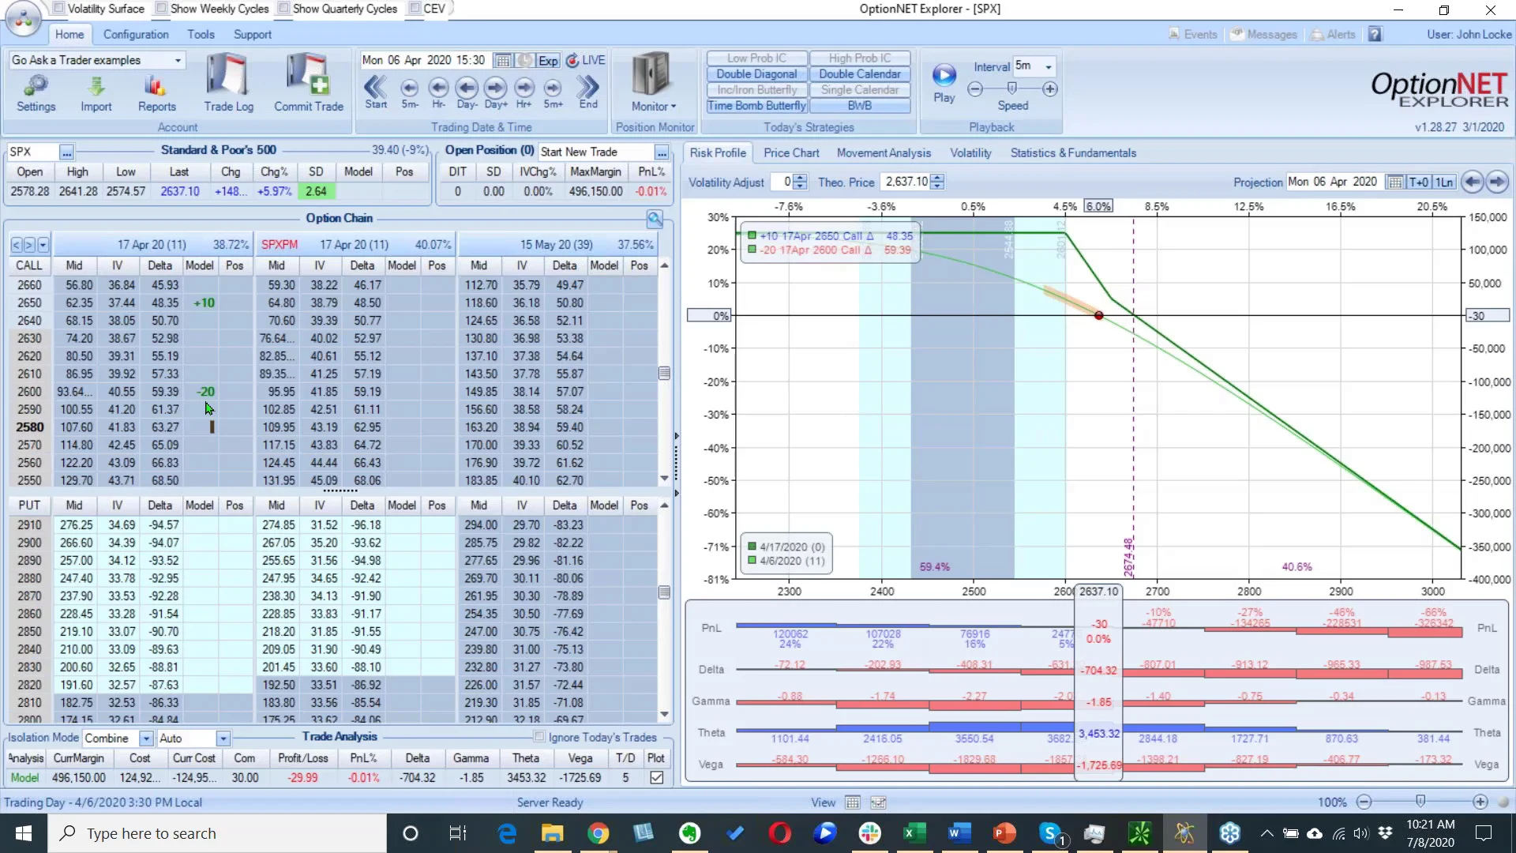1516x853 pixels.
Task: Click the Theo. Price input field
Action: point(906,182)
